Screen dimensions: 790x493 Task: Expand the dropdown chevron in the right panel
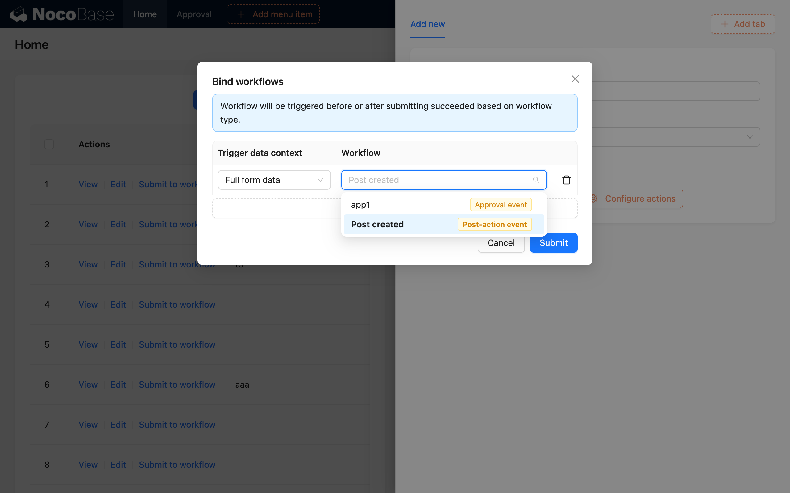tap(750, 136)
